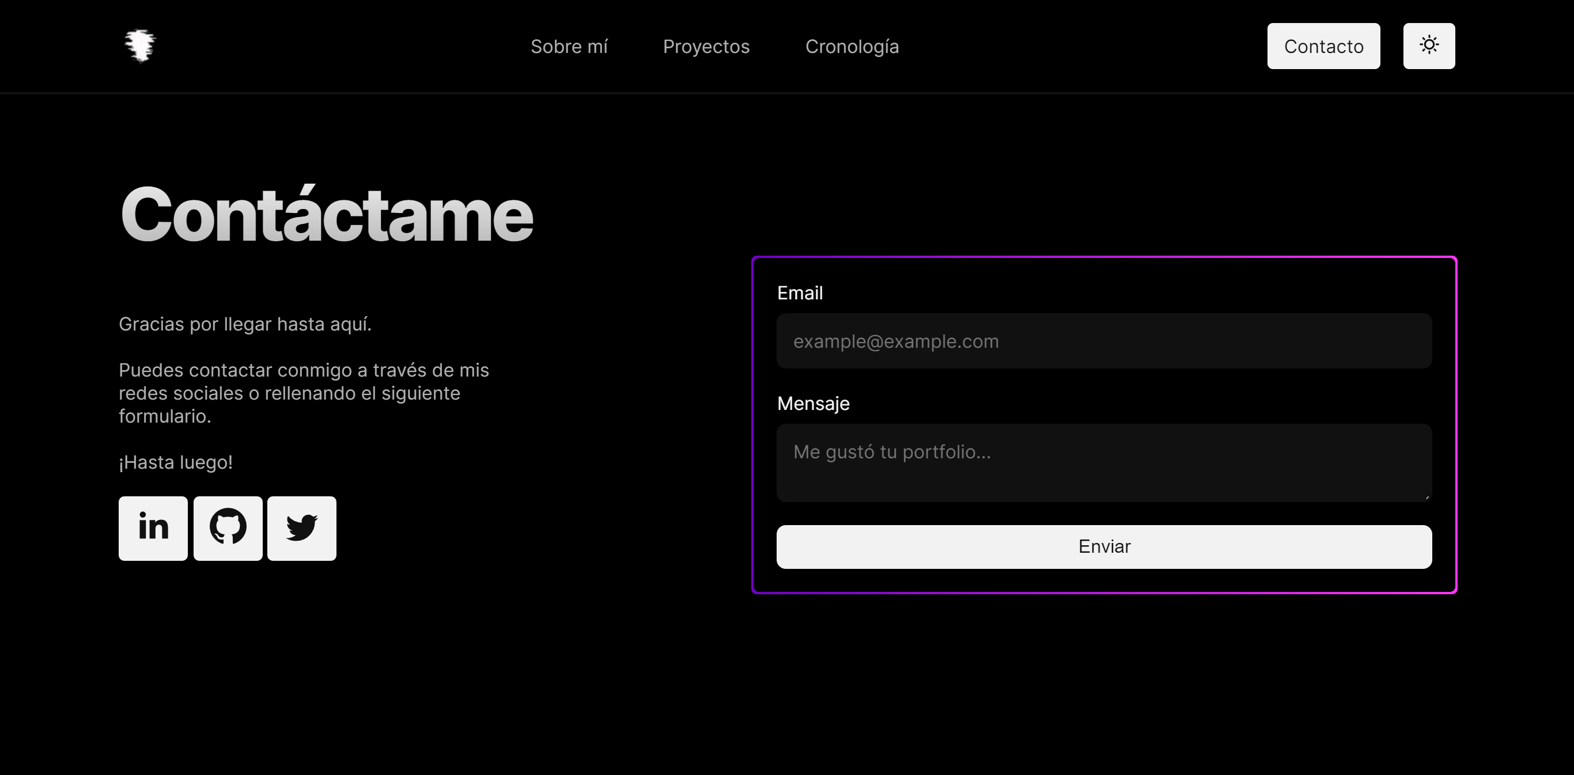Click the Contáctame heading
Image resolution: width=1574 pixels, height=775 pixels.
[327, 214]
